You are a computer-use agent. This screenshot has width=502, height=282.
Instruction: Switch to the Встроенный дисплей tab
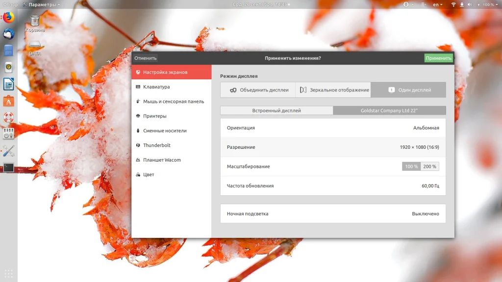tap(276, 110)
